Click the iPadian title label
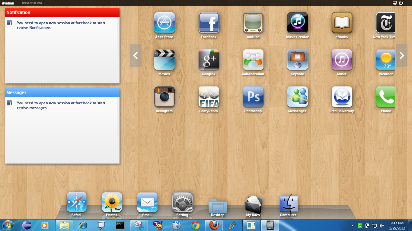Screen dimensions: 412x231 click(x=8, y=3)
